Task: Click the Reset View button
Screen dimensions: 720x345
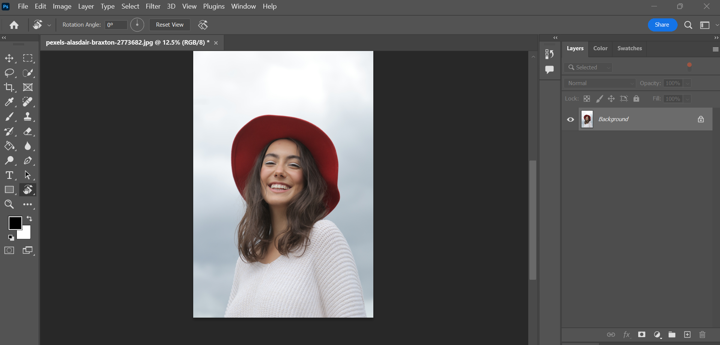Action: (170, 25)
